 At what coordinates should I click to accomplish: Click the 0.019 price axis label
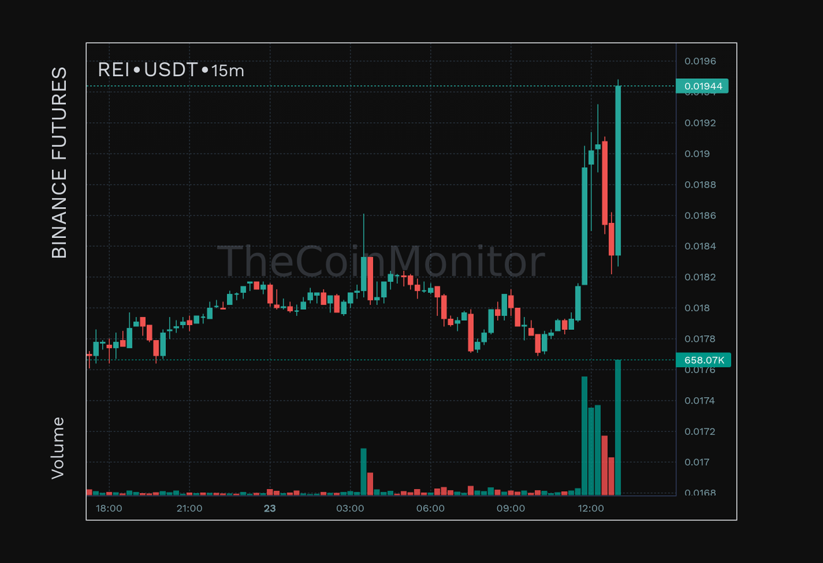pos(697,154)
